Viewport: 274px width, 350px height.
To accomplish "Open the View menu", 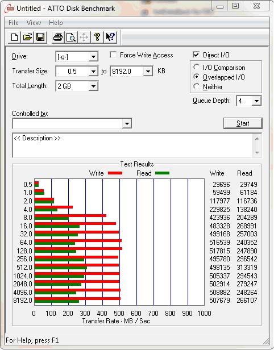I will [x=34, y=23].
